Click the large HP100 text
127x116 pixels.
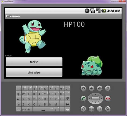click(x=74, y=24)
